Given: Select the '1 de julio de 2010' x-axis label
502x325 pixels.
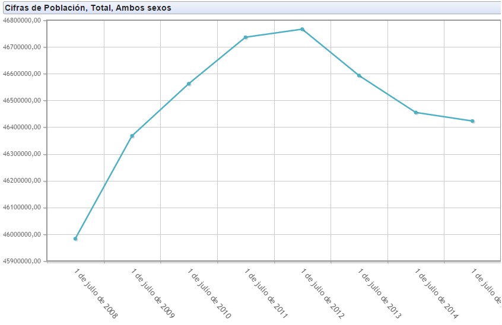Looking at the screenshot, I should tap(210, 294).
